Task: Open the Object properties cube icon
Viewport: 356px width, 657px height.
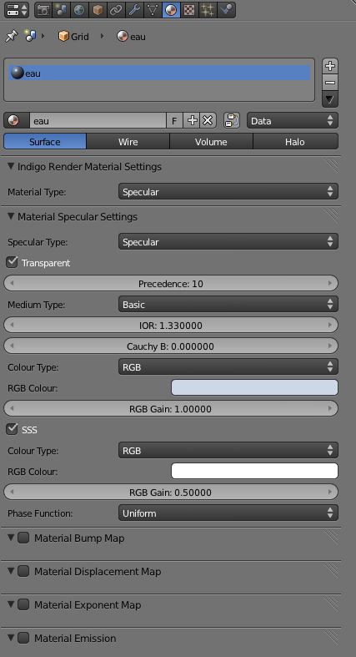Action: pyautogui.click(x=98, y=10)
